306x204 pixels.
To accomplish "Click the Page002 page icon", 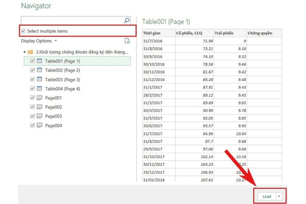I will click(x=39, y=107).
